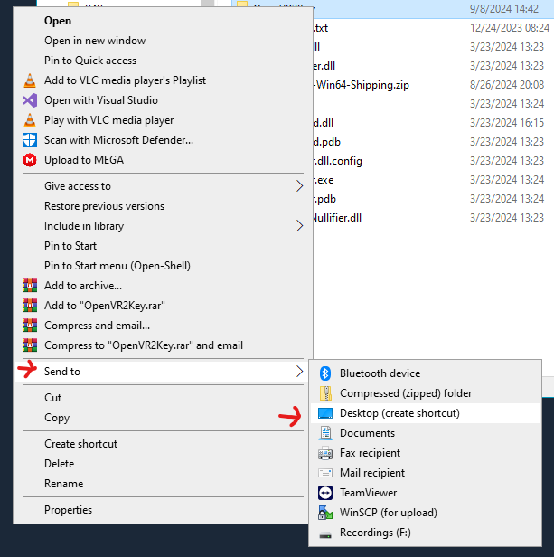554x557 pixels.
Task: Send to Recordings (F:) drive
Action: click(374, 533)
